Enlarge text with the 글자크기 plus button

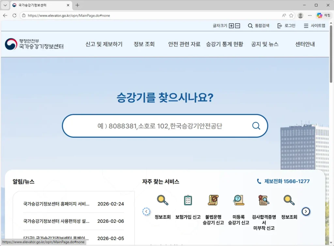tap(231, 25)
